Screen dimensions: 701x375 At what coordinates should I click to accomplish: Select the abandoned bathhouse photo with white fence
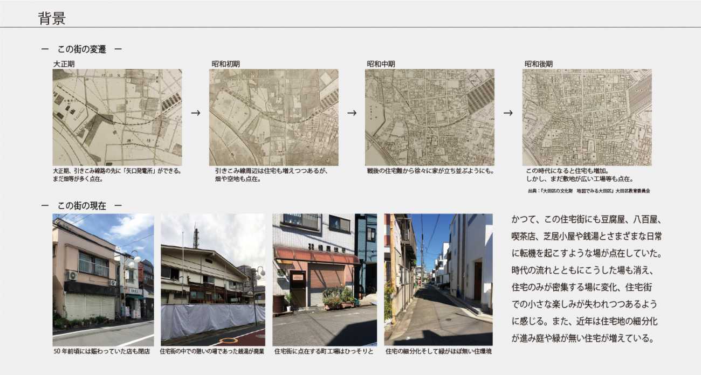tap(213, 280)
